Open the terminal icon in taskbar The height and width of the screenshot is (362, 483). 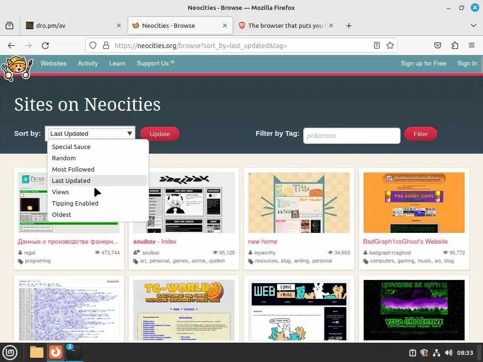click(74, 352)
